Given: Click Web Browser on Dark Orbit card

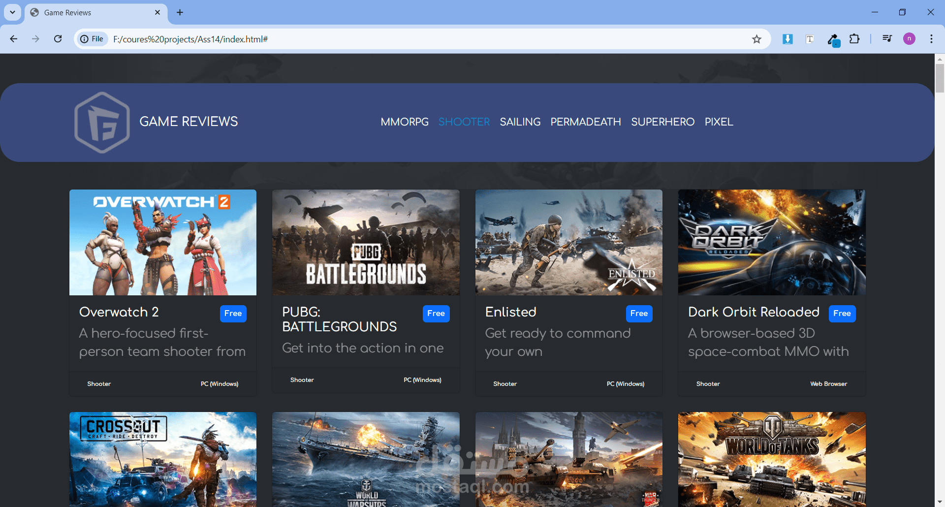Looking at the screenshot, I should point(829,384).
